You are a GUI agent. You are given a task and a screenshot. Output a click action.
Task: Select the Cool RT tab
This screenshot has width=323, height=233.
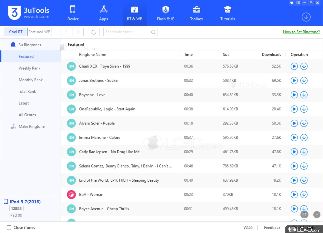[16, 32]
